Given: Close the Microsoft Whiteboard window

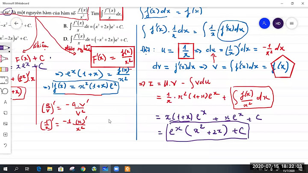Looking at the screenshot, I should pyautogui.click(x=303, y=3).
